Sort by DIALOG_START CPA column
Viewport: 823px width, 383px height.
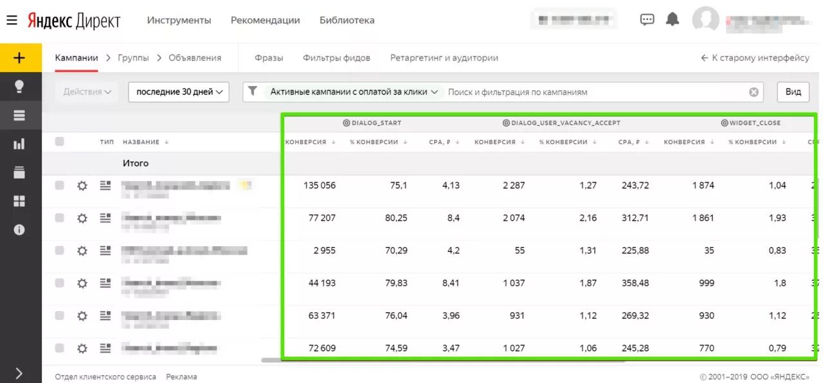coord(444,142)
